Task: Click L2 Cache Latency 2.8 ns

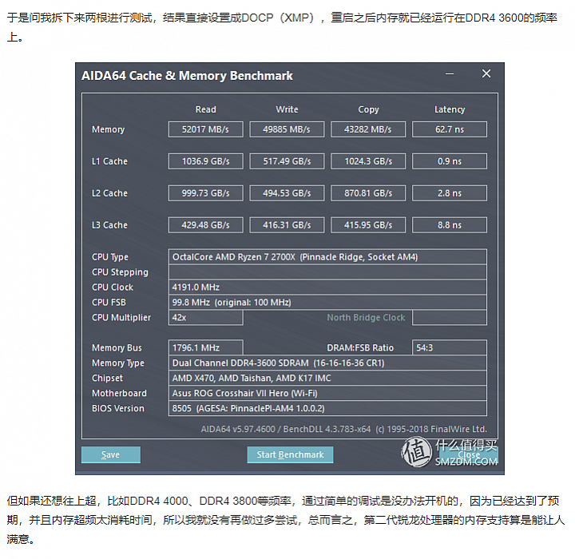Action: (x=450, y=193)
